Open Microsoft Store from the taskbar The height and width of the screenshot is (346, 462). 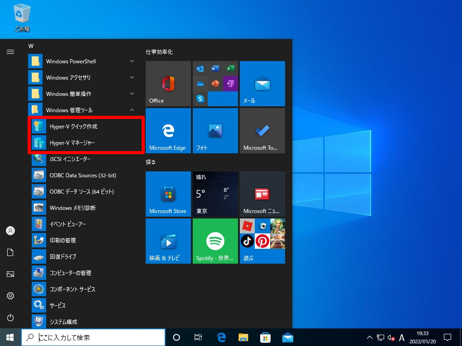click(x=266, y=337)
